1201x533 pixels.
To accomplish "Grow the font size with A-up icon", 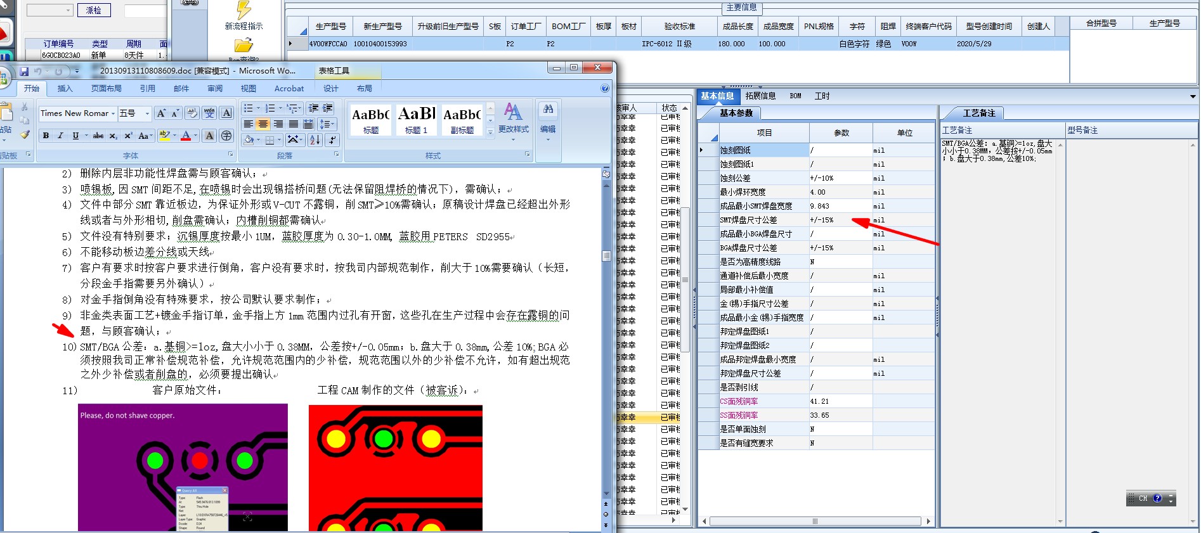I will [x=161, y=113].
